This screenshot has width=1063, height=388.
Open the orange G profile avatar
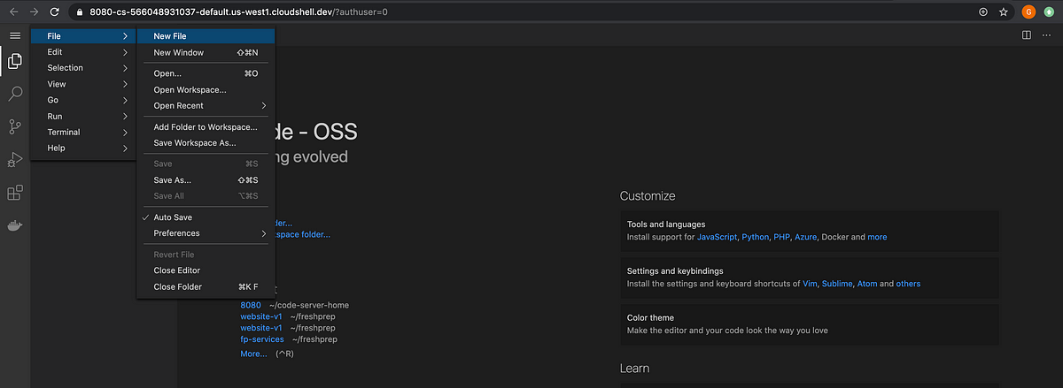[x=1028, y=12]
